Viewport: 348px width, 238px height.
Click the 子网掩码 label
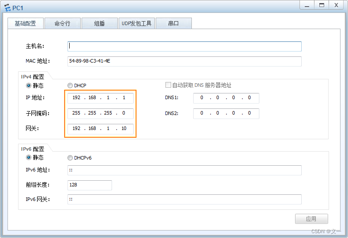37,113
